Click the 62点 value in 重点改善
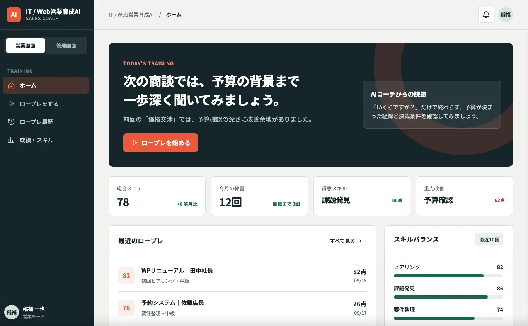The image size is (528, 326). coord(499,200)
